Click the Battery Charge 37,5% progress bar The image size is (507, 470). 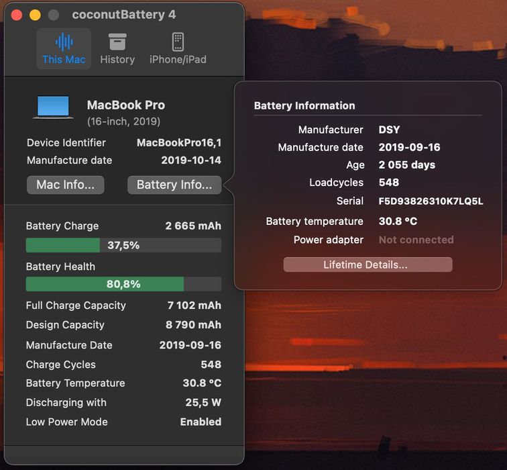click(123, 245)
